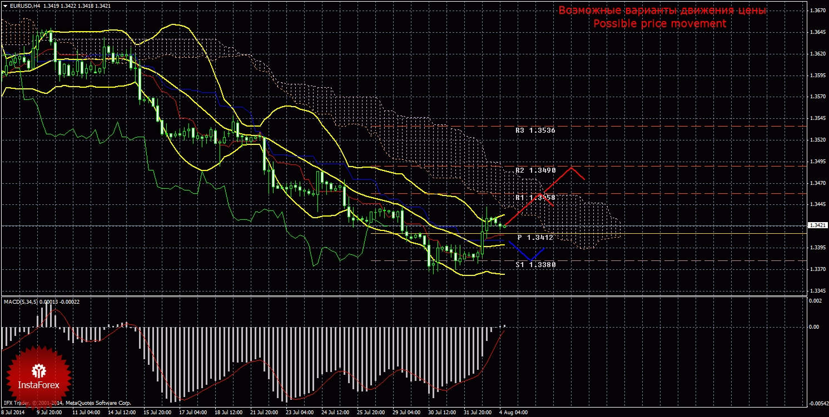Click the 'Possible price movement' red heading

(x=659, y=24)
